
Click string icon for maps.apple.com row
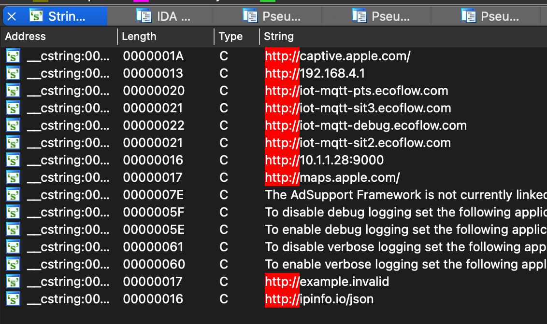(x=13, y=178)
